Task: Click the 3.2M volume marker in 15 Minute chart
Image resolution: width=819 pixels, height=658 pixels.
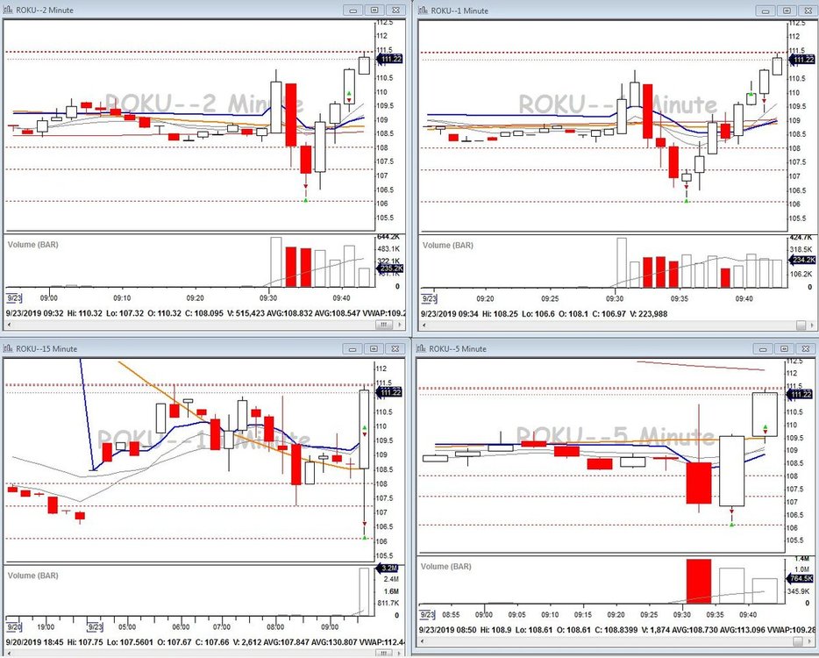Action: pos(389,569)
